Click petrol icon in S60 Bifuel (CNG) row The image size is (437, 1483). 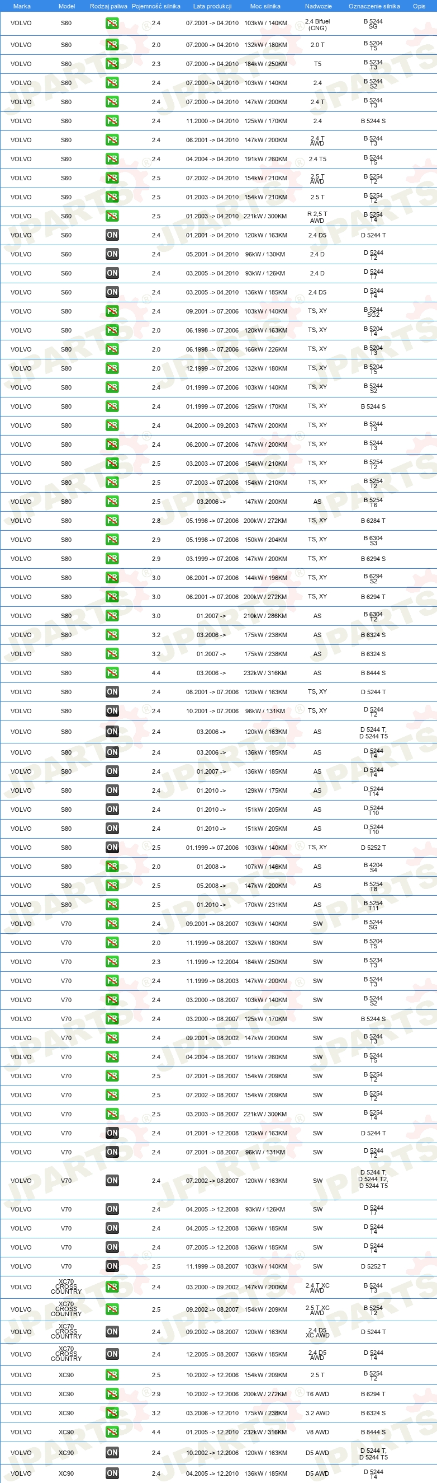coord(112,24)
